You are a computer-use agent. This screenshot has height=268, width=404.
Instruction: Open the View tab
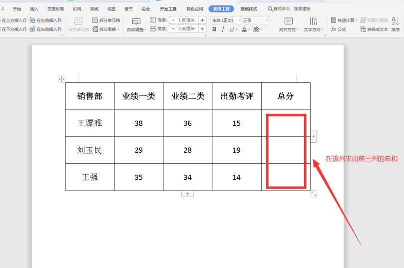[x=111, y=9]
